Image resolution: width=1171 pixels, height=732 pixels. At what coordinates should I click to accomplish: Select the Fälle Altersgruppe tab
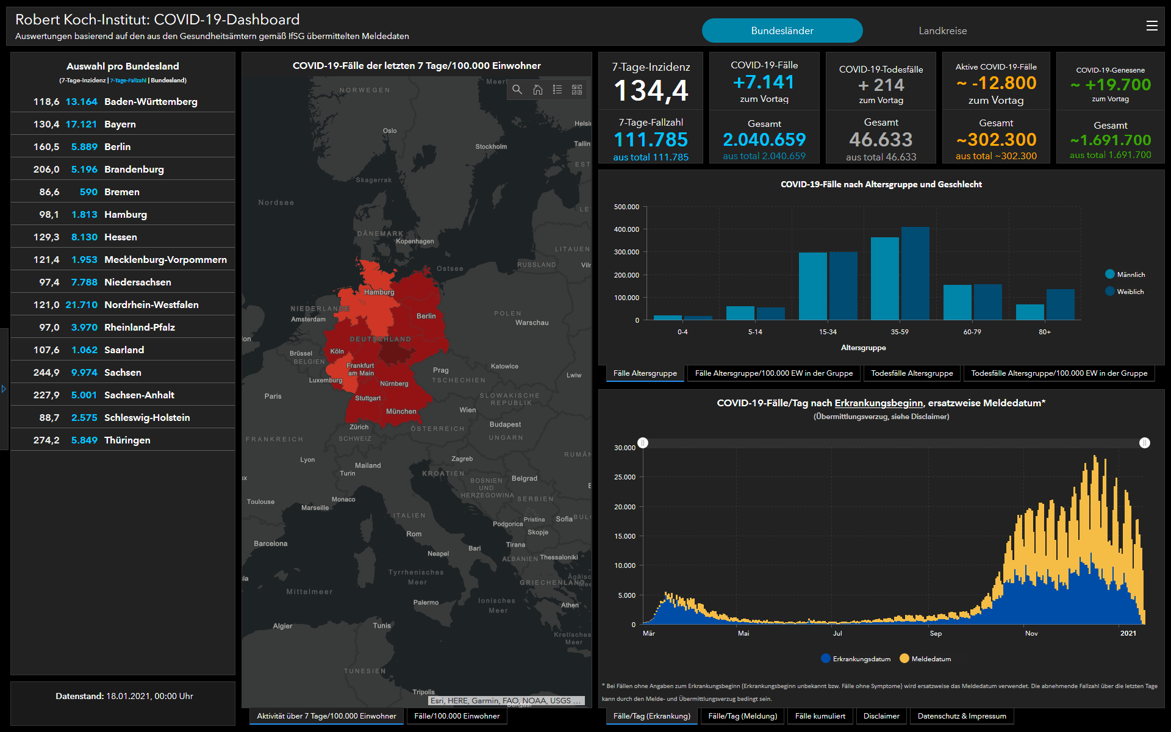(645, 373)
